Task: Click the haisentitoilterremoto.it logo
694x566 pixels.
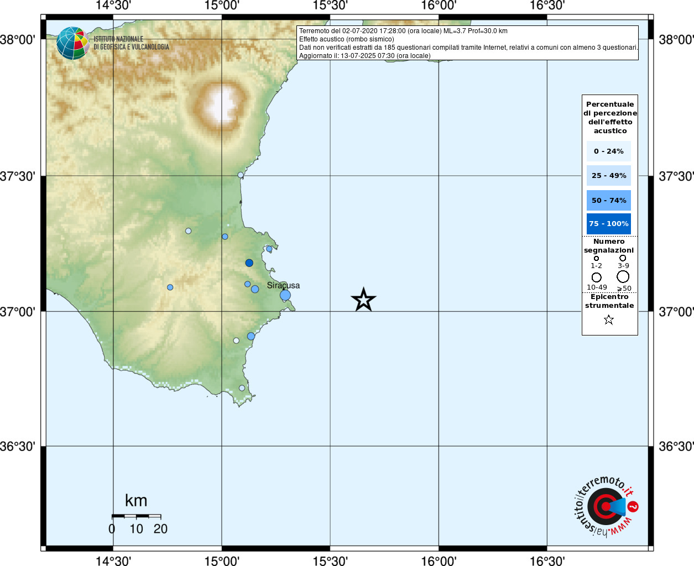Action: [x=607, y=506]
